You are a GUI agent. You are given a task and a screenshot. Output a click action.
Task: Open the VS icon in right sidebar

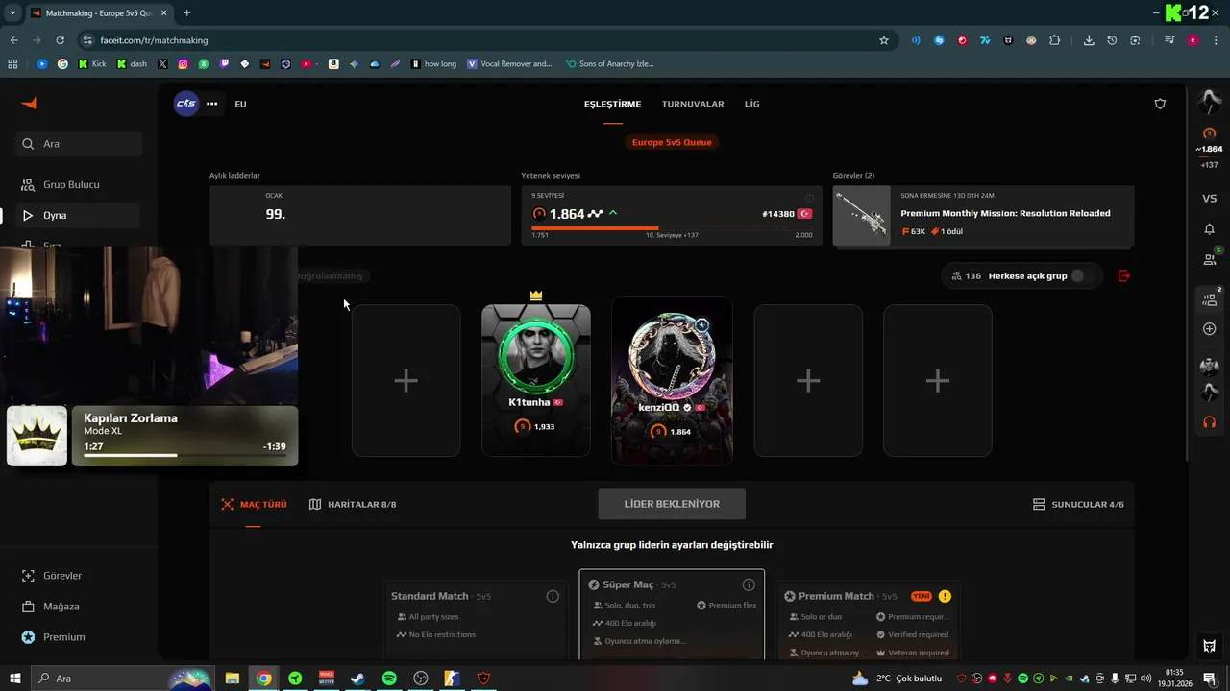(x=1209, y=199)
